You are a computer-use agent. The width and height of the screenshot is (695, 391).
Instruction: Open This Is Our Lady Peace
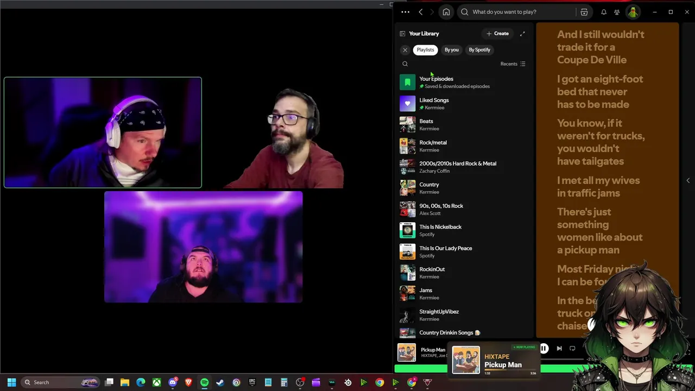463,251
